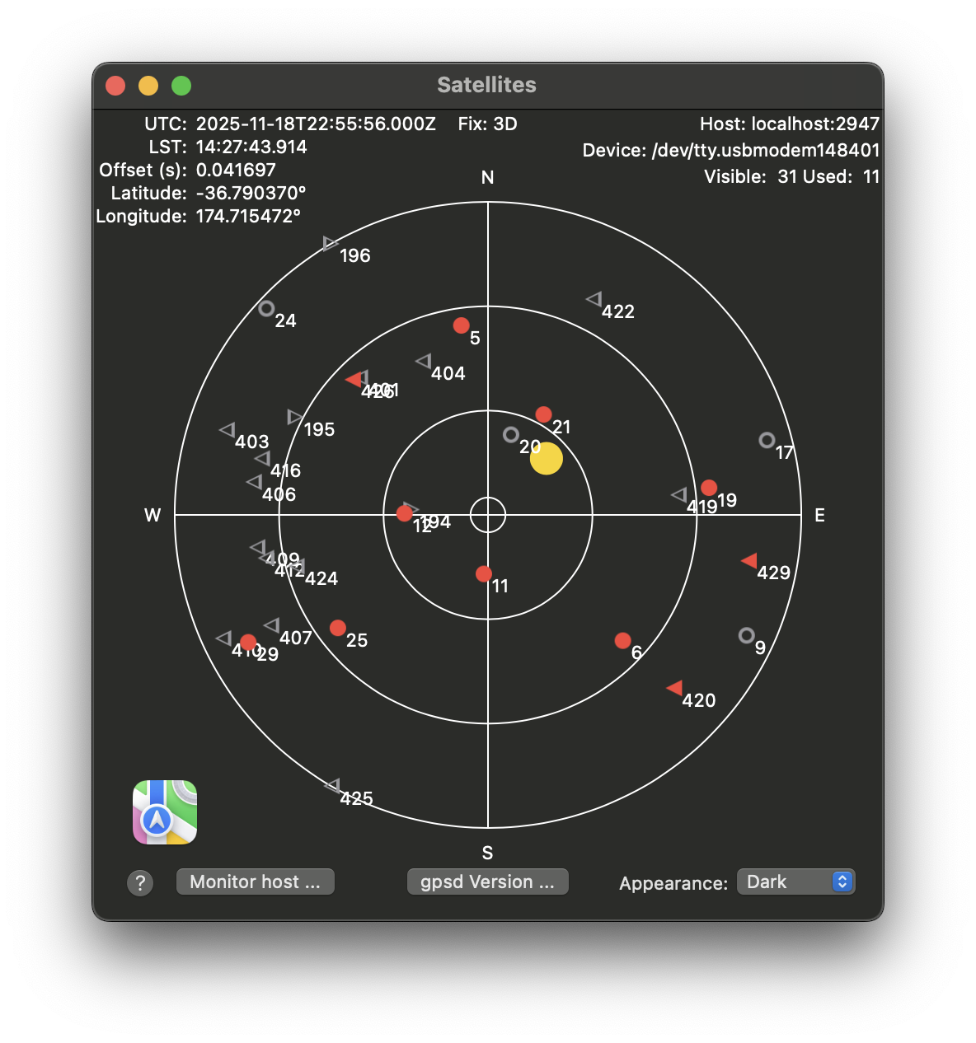Click the green zoom window button

(181, 86)
